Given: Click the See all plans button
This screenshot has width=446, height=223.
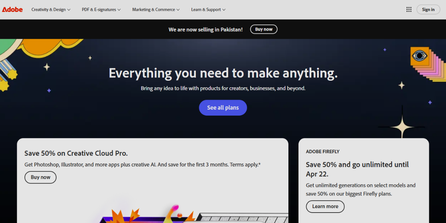Looking at the screenshot, I should pos(223,108).
